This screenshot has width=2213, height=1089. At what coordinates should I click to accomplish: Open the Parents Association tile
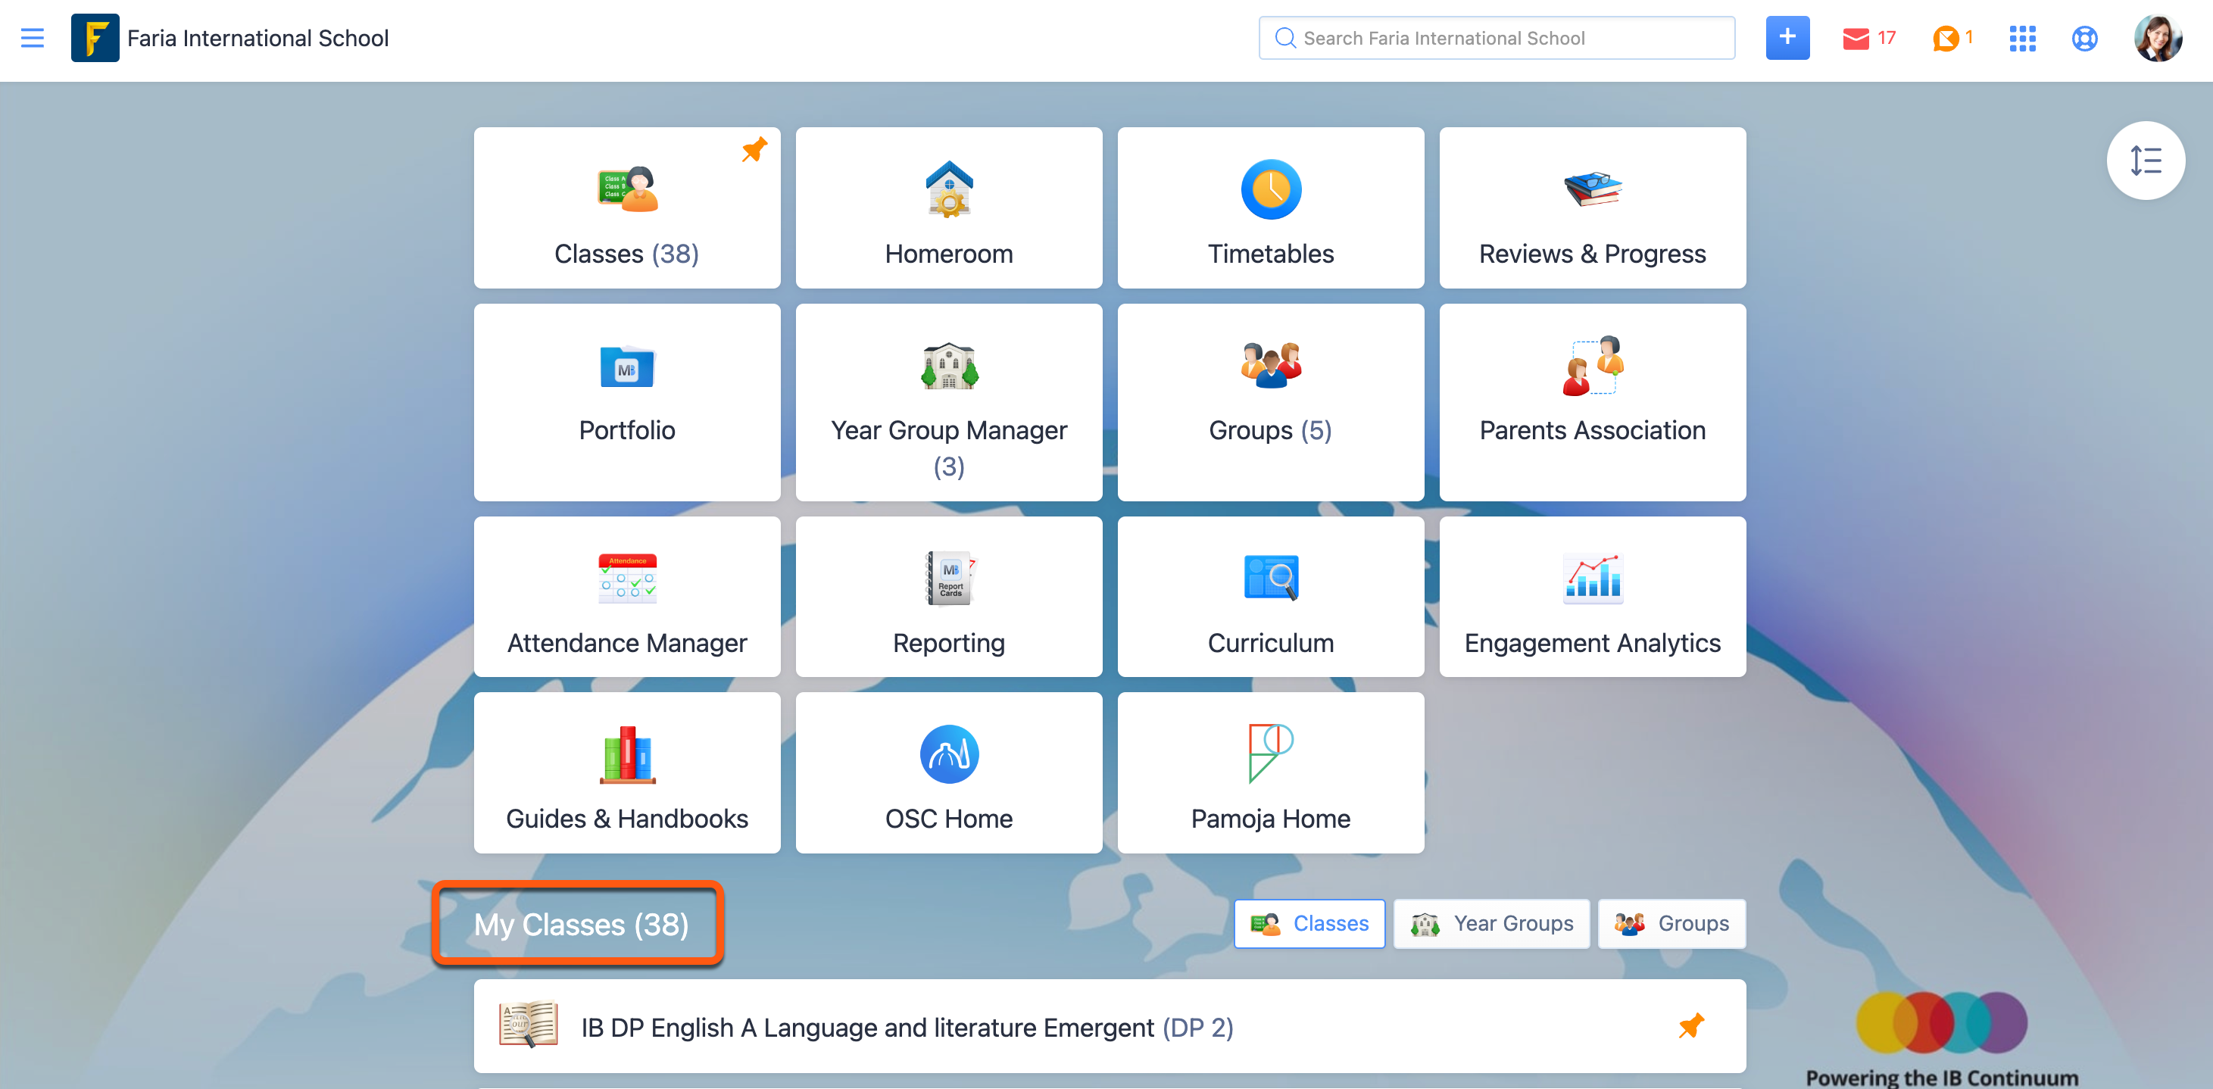1592,402
